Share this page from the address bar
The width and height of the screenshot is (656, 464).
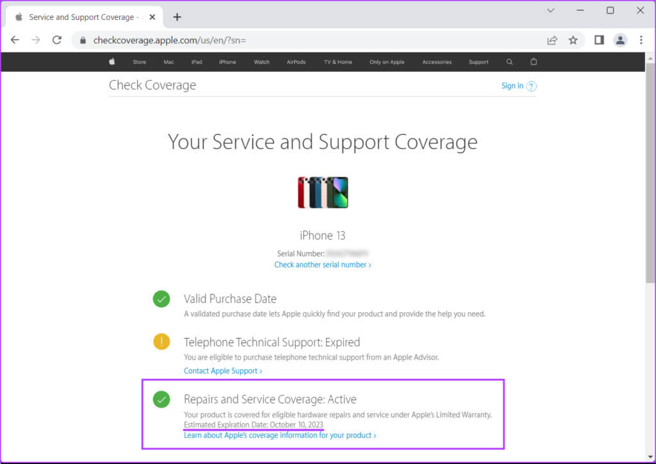tap(552, 40)
